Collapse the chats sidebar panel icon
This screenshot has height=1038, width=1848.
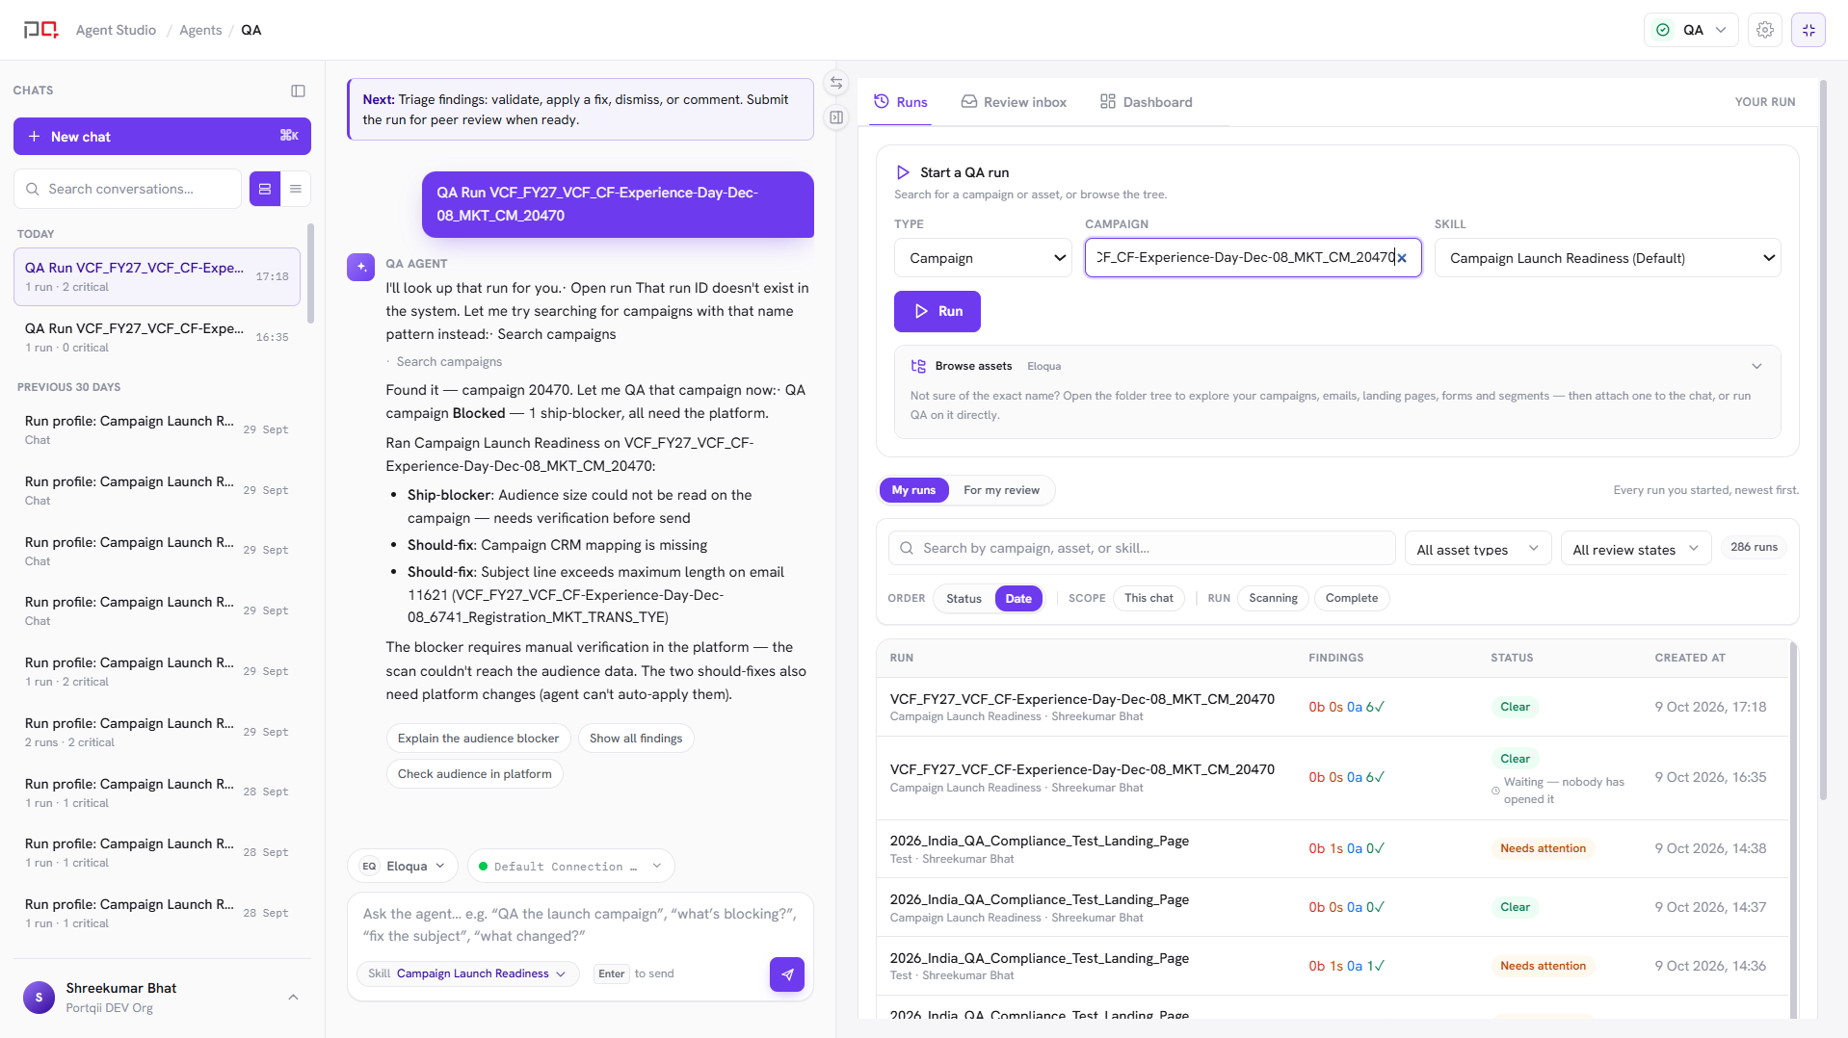pyautogui.click(x=298, y=91)
